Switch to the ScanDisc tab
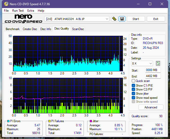Image resolution: width=170 pixels, height=139 pixels. tap(78, 29)
